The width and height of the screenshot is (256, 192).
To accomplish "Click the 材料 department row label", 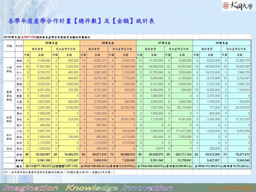I will coord(19,66).
